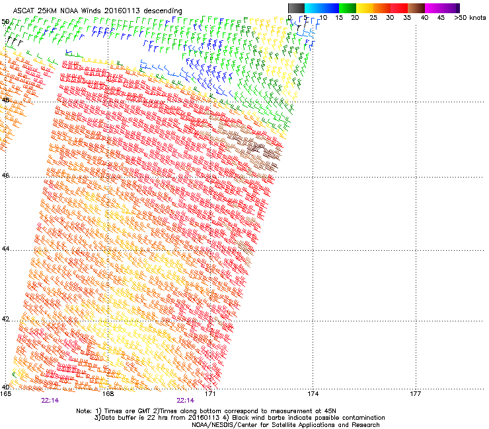This screenshot has width=489, height=429.
Task: Click the latitude axis label 44
Action: (5, 249)
